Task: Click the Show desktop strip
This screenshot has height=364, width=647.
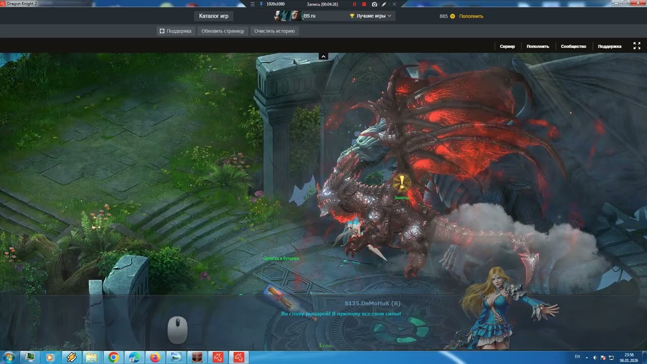Action: pyautogui.click(x=644, y=357)
